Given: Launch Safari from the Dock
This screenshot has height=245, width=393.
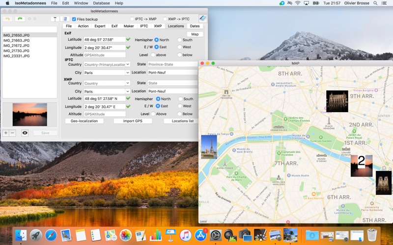Looking at the screenshot, I should click(51, 235).
